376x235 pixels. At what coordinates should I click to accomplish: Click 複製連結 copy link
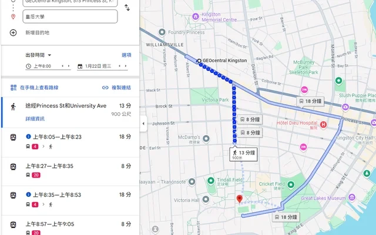pyautogui.click(x=122, y=88)
